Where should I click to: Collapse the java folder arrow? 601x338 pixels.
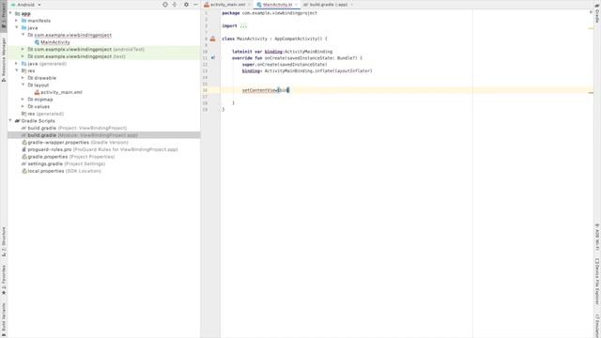coord(17,27)
